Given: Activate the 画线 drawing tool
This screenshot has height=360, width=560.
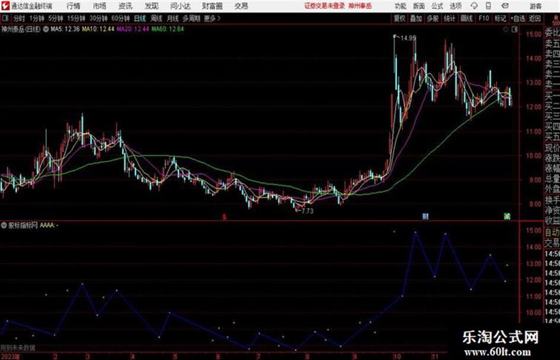Looking at the screenshot, I should (x=467, y=18).
